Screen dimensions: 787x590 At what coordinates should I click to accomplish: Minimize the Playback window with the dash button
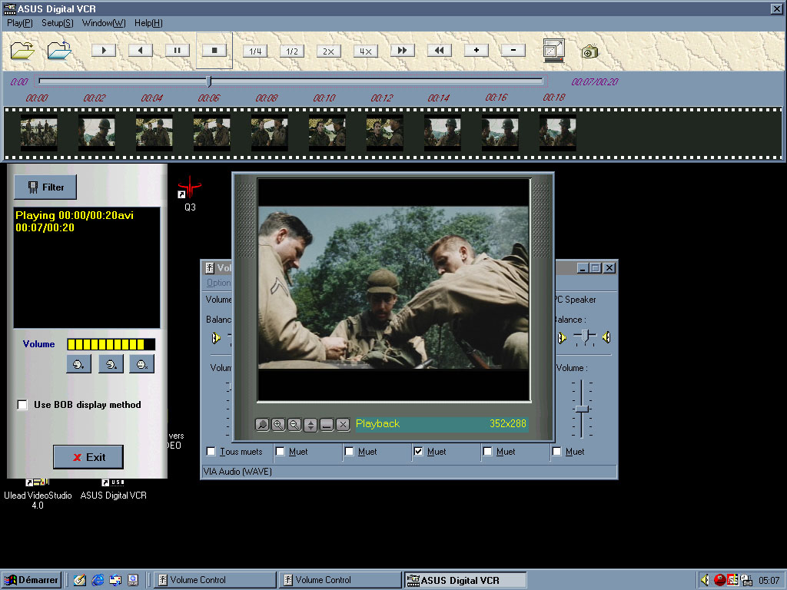(327, 425)
